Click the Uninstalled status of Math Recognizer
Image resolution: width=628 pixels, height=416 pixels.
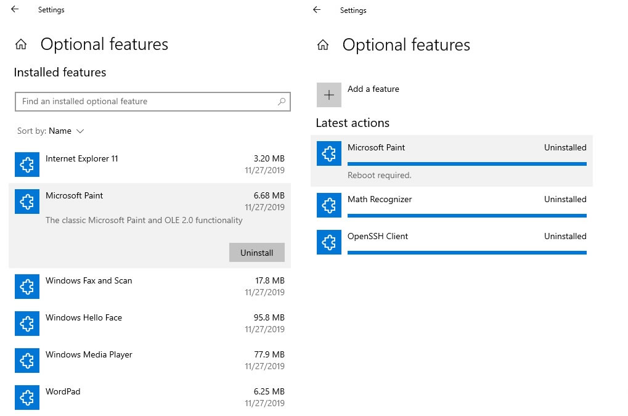pyautogui.click(x=565, y=200)
